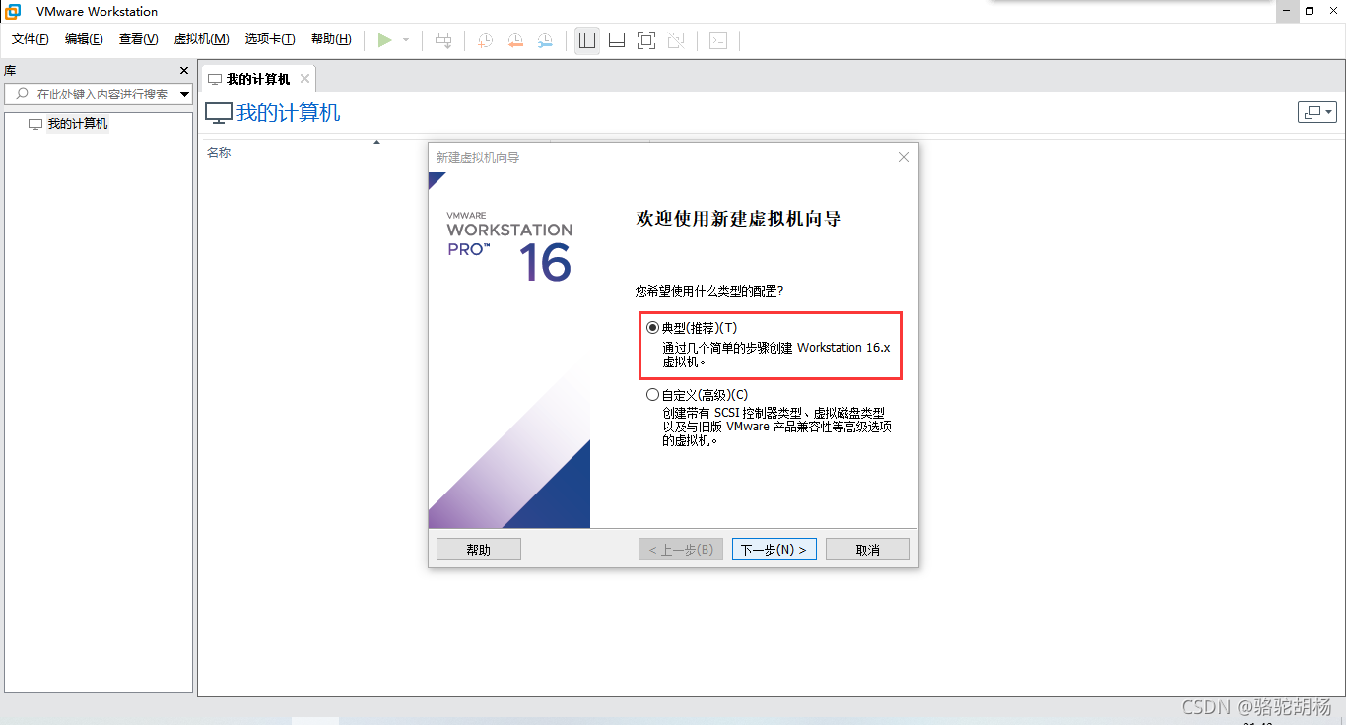Open the 文件(F) menu
Viewport: 1346px width, 725px height.
[x=31, y=39]
